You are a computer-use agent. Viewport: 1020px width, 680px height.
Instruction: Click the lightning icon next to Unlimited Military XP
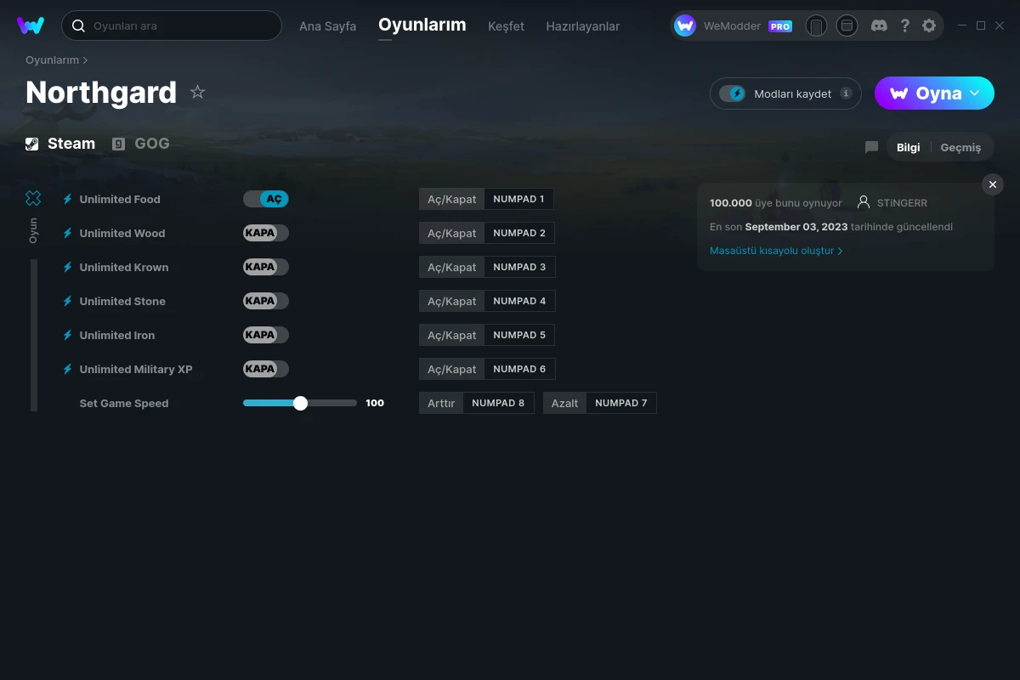(67, 369)
